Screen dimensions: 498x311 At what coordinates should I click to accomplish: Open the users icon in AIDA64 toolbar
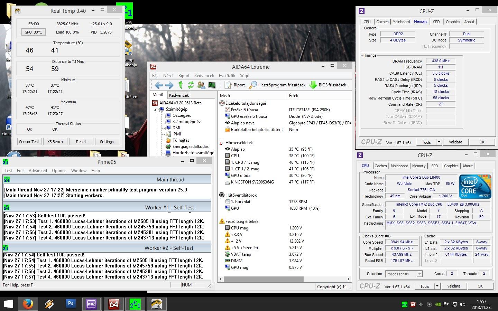[x=201, y=85]
